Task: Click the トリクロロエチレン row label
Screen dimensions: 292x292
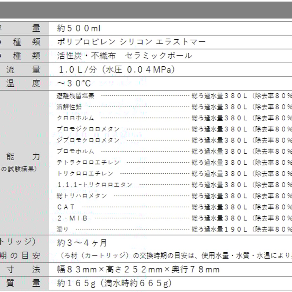Action: click(85, 174)
